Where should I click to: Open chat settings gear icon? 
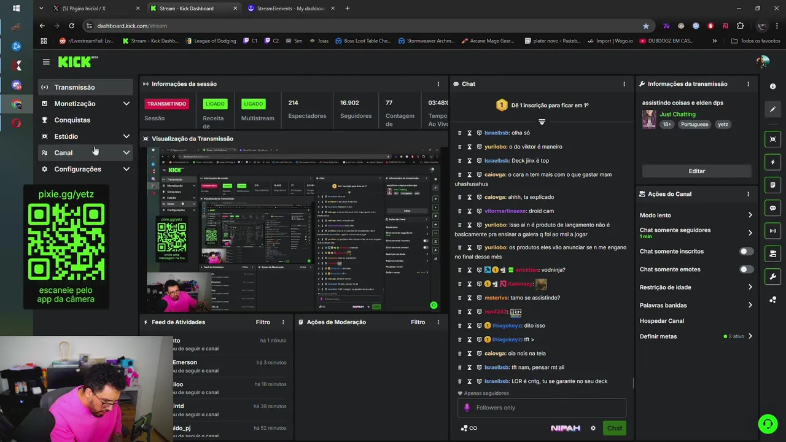pos(593,428)
